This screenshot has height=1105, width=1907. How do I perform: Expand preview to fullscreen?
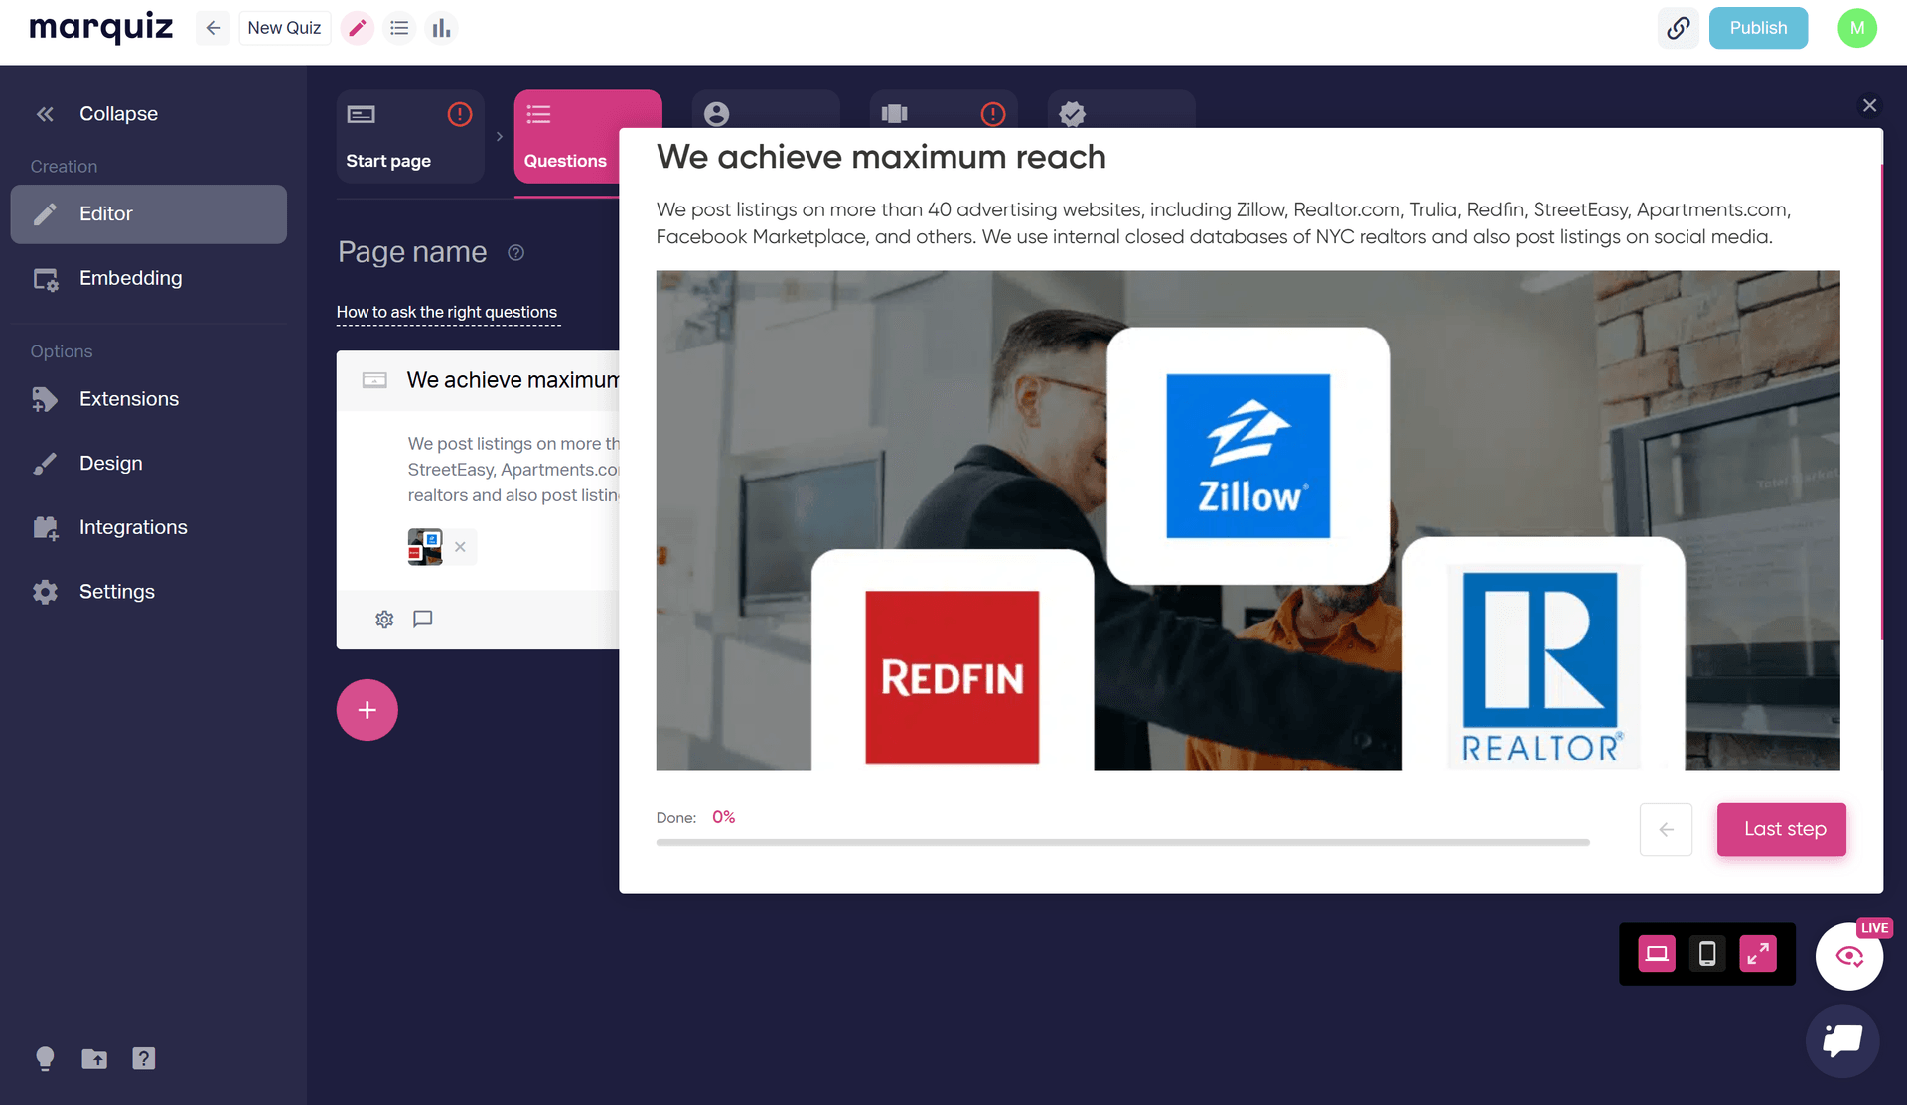(1758, 954)
